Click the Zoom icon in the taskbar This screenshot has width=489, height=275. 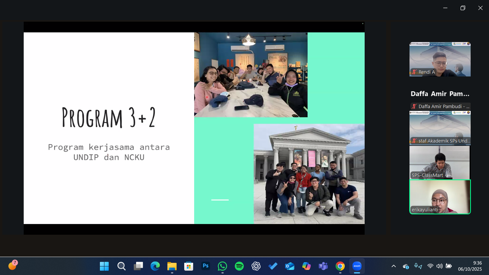point(357,266)
